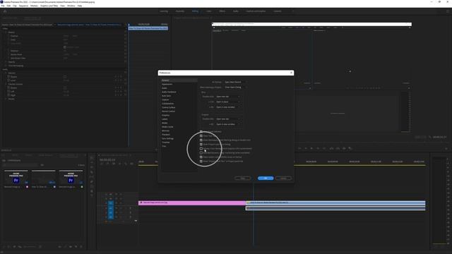Click Step Forward One Frame in Program Monitor
This screenshot has height=254, width=452.
click(x=318, y=148)
